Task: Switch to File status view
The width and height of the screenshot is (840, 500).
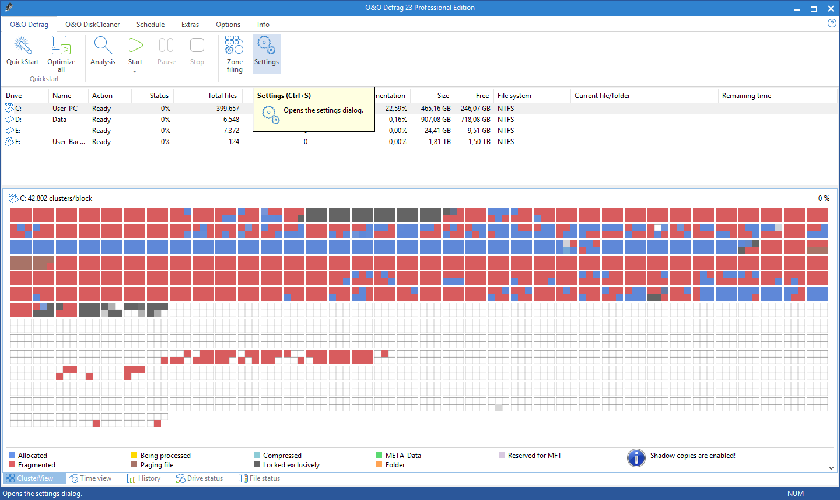Action: pyautogui.click(x=260, y=478)
